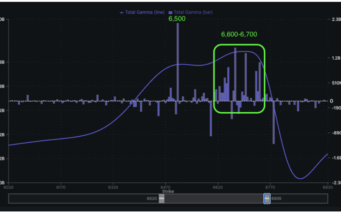
Task: Click the 2.3B value on right axis
Action: [x=336, y=19]
